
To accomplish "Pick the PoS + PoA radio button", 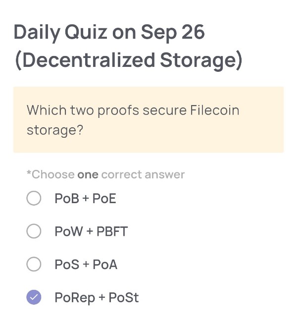I will (x=34, y=265).
